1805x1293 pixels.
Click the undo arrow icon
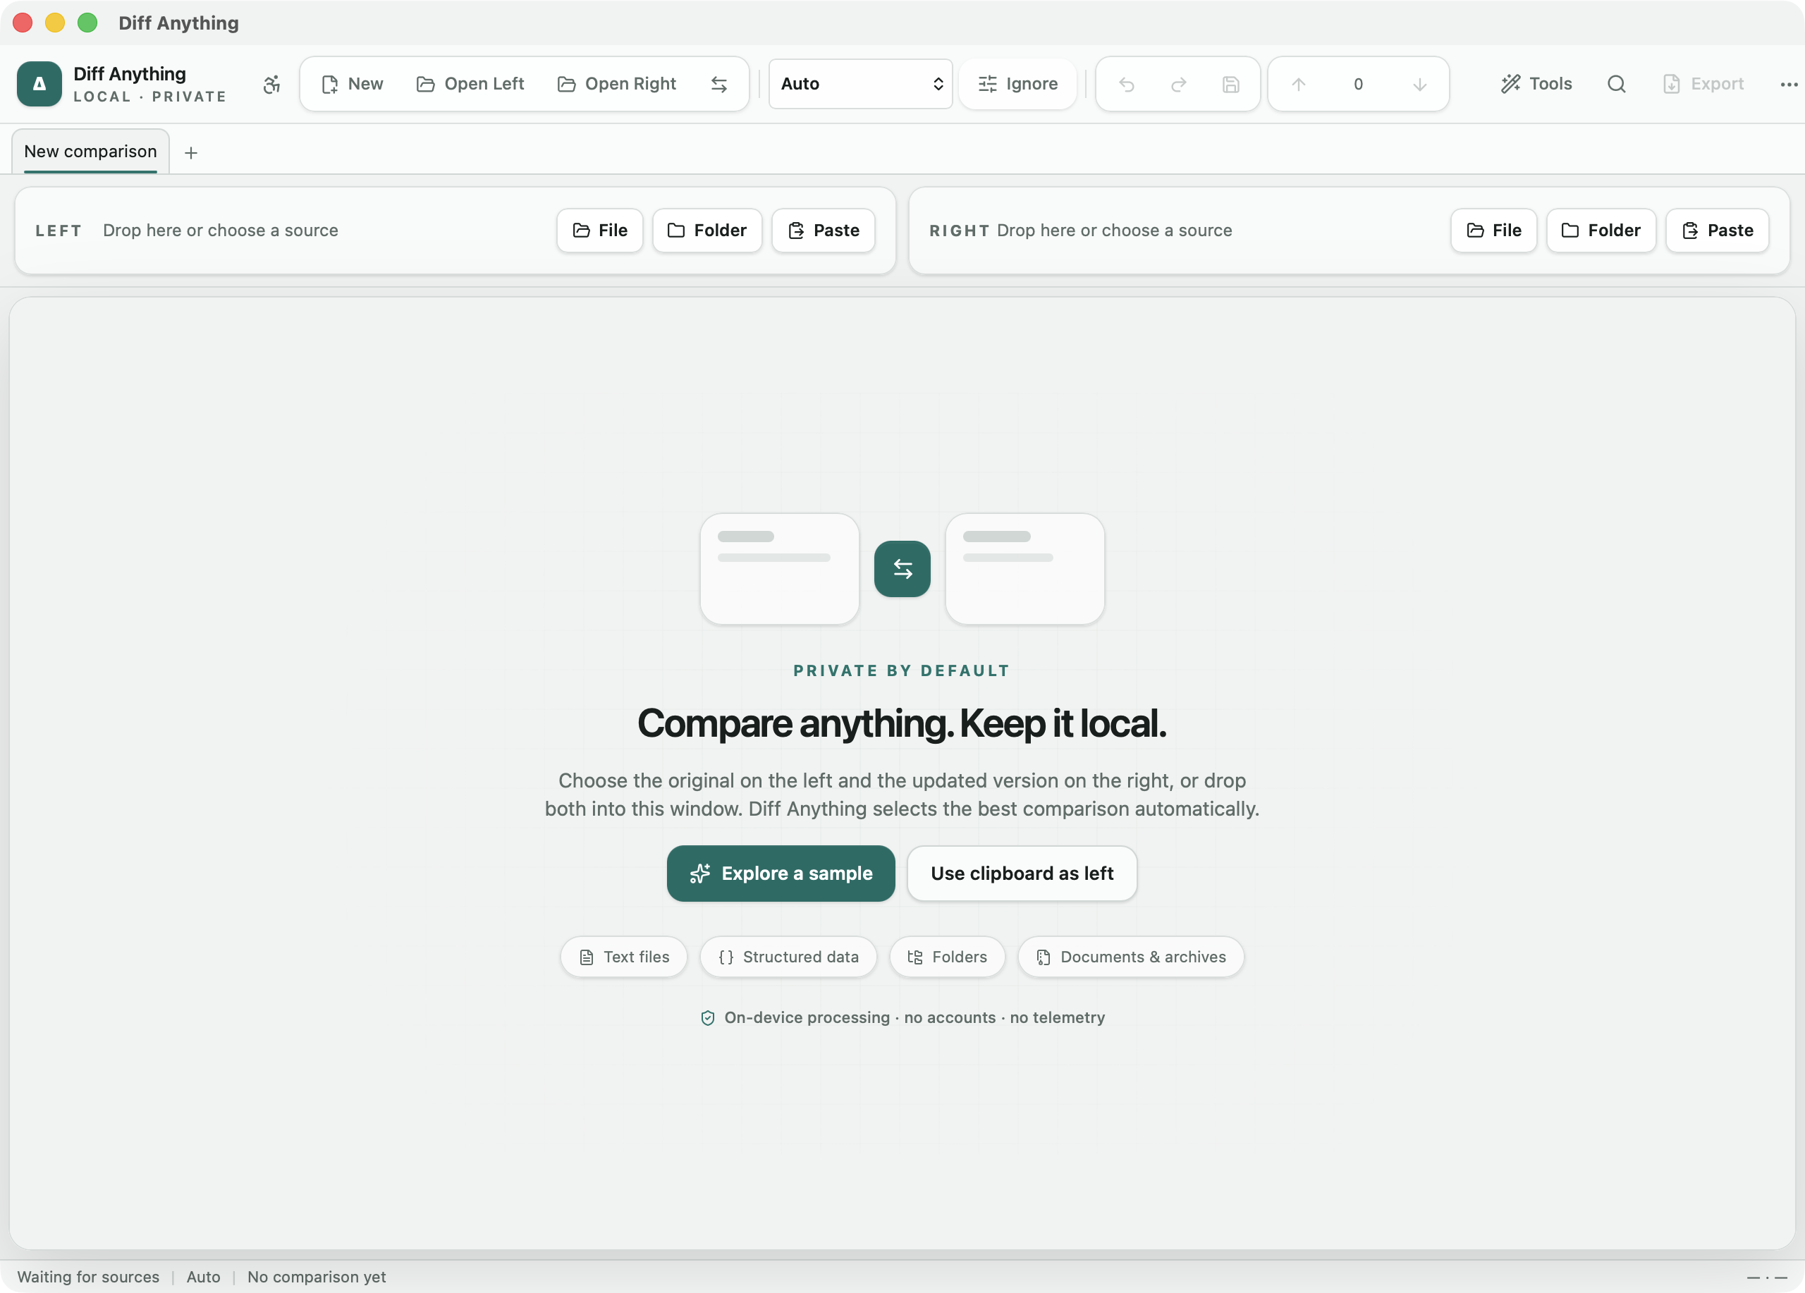[1126, 84]
